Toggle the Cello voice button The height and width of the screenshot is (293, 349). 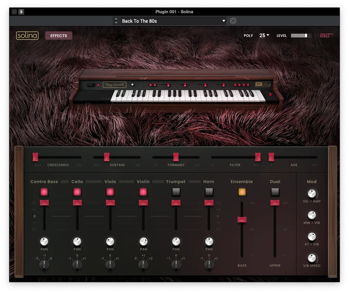(x=77, y=192)
